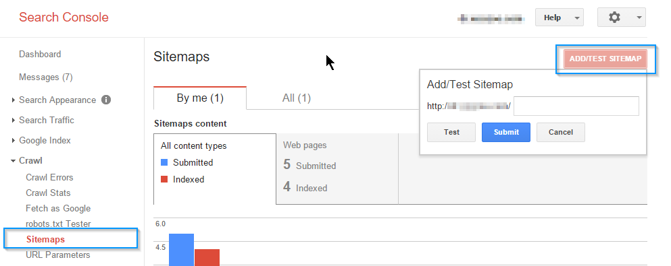Expand the Search Appearance section
The image size is (671, 266).
[14, 100]
